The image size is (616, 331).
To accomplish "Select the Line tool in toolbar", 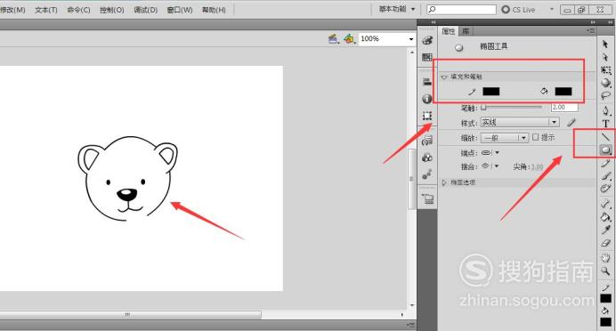I will tap(605, 137).
